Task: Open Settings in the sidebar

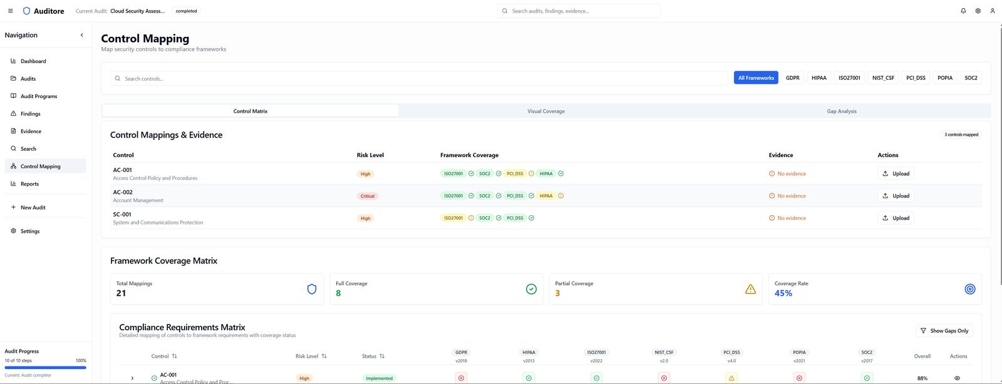Action: pos(45,231)
